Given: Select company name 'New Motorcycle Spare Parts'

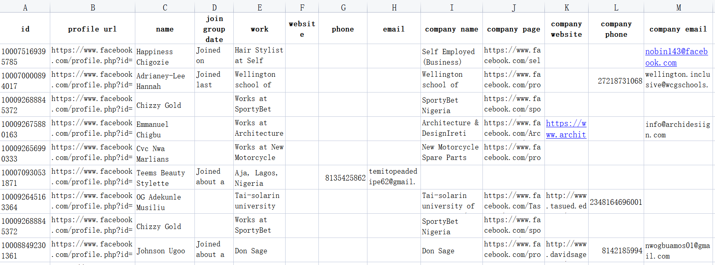Looking at the screenshot, I should [452, 153].
